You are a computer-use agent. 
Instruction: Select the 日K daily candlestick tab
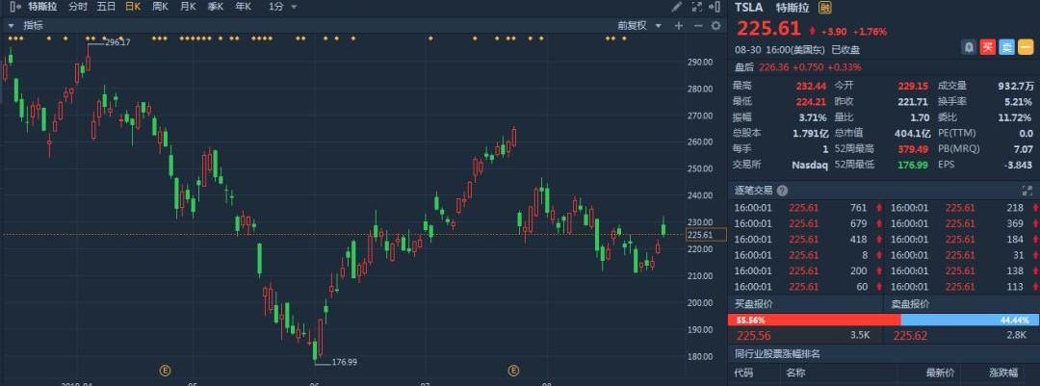point(133,7)
